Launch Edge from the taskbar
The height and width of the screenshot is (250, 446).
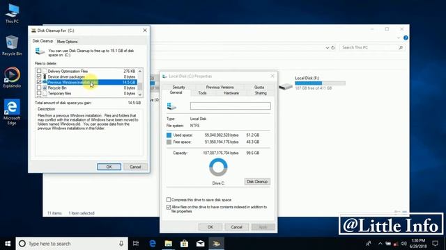tap(153, 244)
